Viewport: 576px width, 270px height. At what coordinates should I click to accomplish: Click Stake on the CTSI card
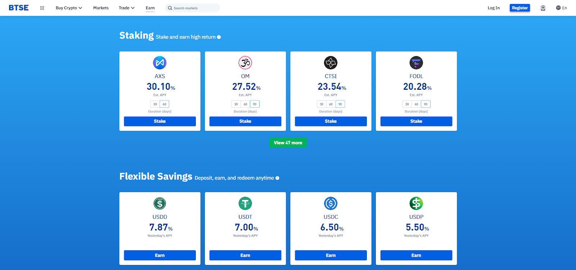coord(331,121)
